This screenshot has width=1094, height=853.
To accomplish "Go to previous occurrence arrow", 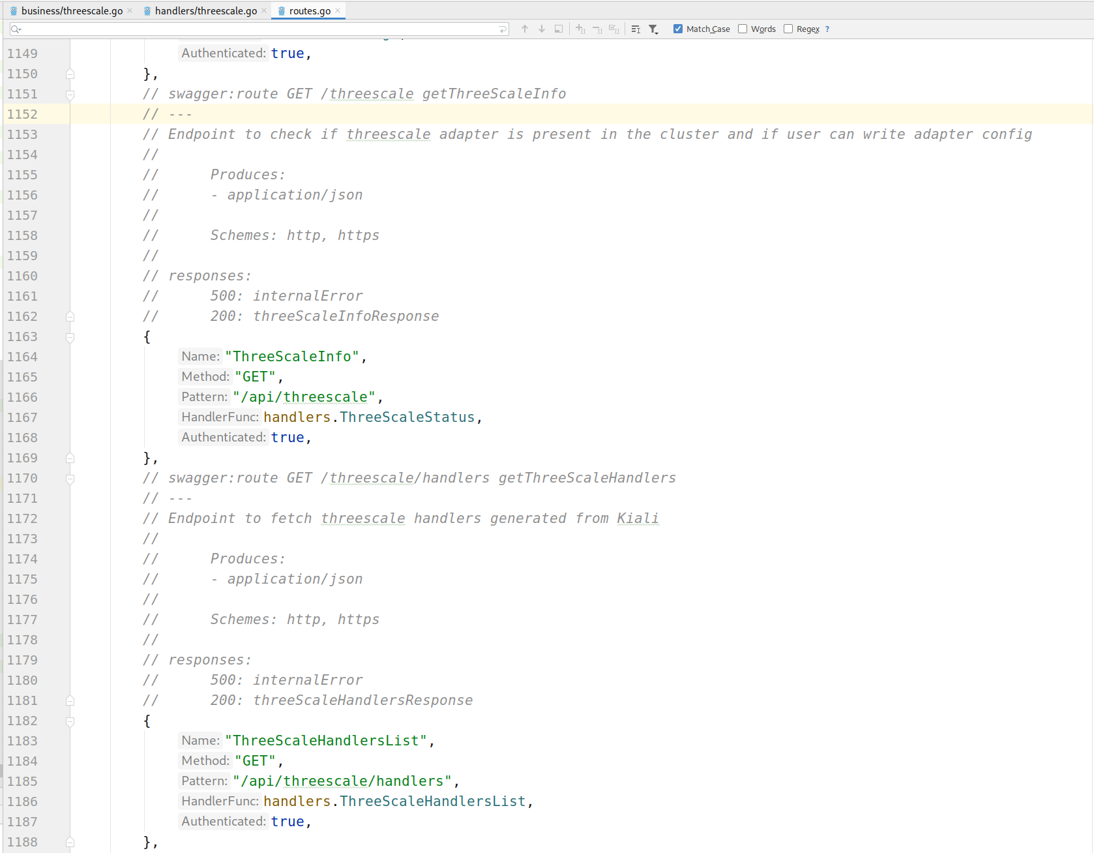I will click(525, 29).
